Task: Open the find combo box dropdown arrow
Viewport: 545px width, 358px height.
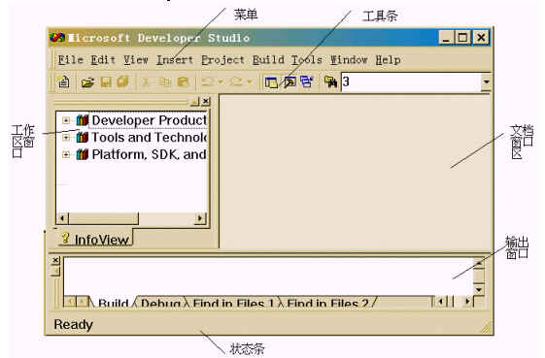Action: pyautogui.click(x=486, y=81)
